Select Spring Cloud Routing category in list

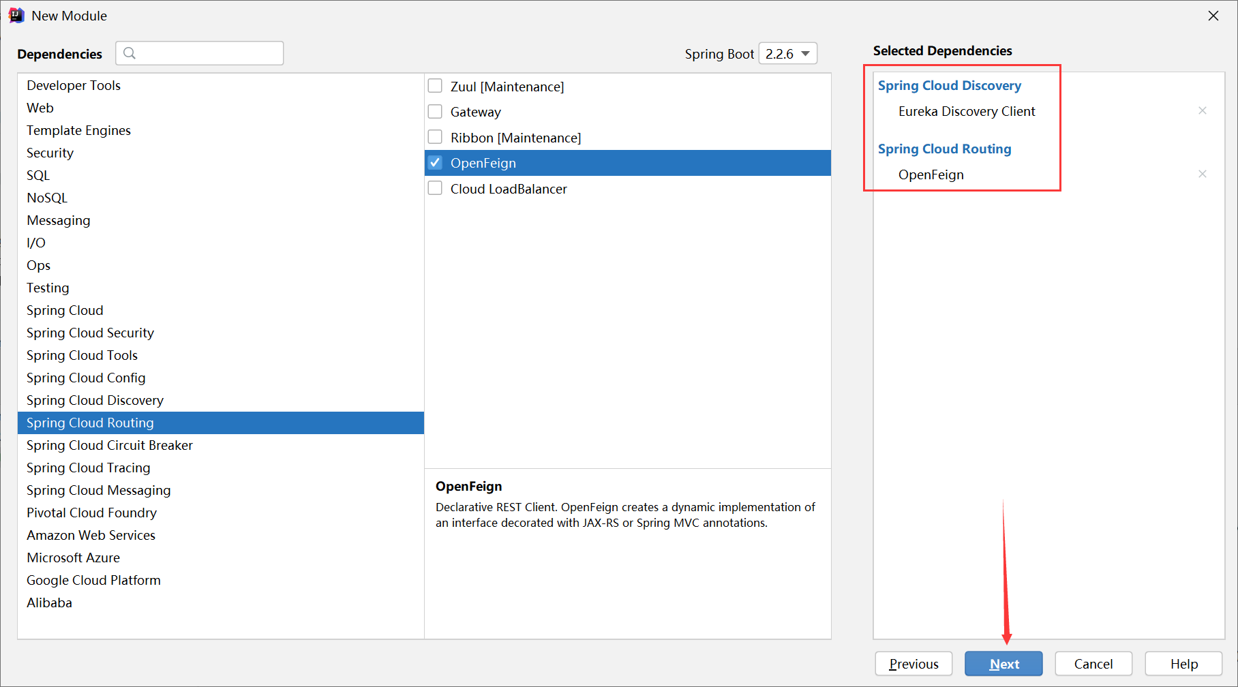[x=221, y=423]
